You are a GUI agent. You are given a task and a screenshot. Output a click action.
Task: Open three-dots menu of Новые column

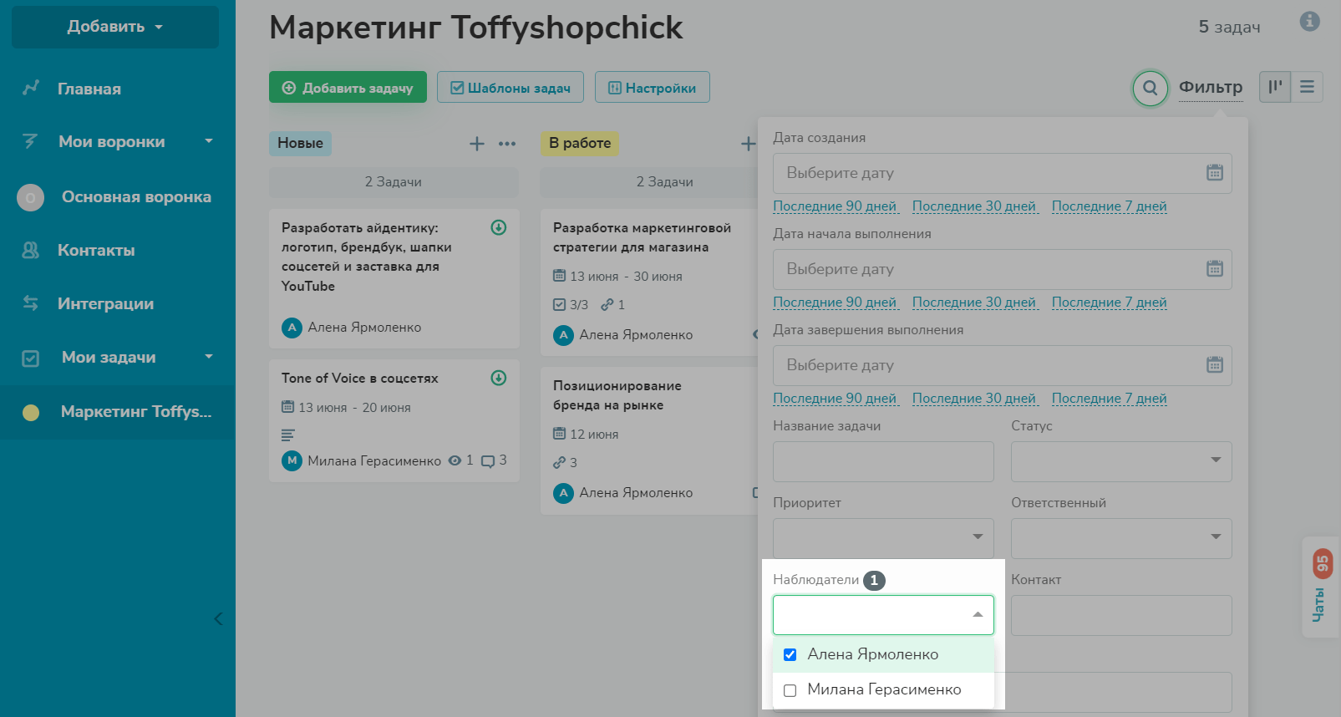507,144
